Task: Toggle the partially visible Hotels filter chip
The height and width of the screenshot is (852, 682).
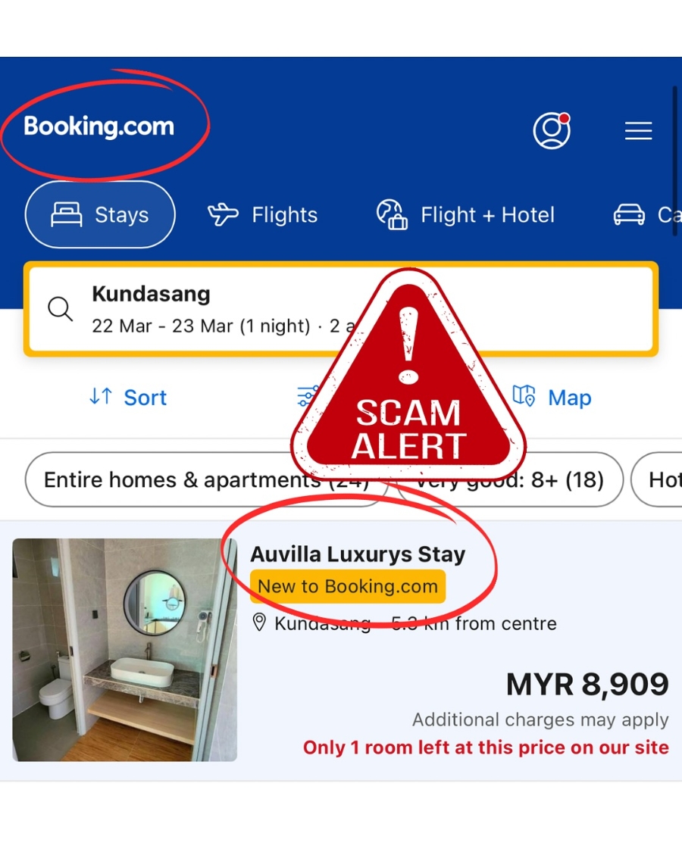Action: point(656,480)
